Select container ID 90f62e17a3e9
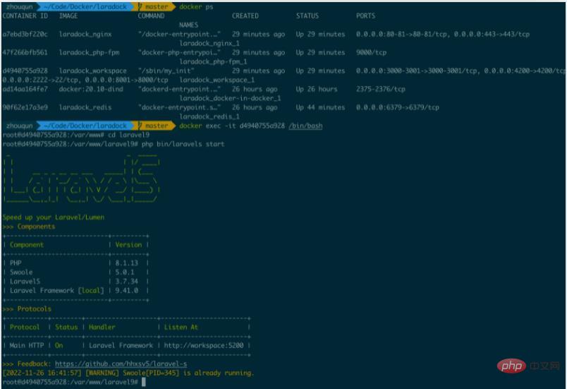 tap(25, 107)
